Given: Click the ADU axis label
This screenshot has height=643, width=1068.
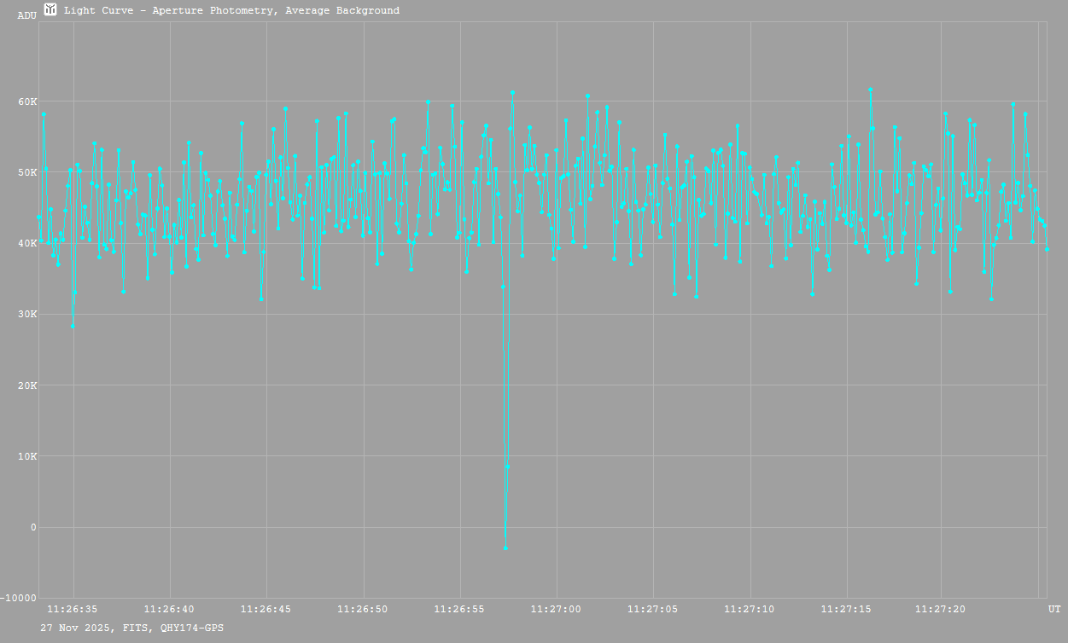Looking at the screenshot, I should pos(27,15).
